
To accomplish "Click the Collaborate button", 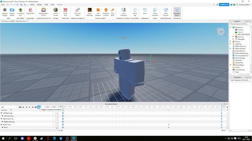I will click(224, 5).
